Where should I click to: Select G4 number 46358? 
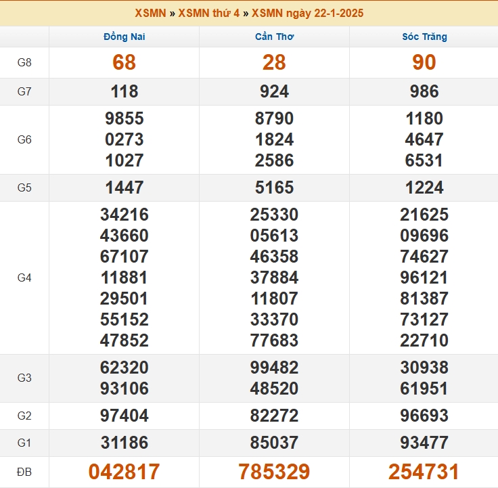pyautogui.click(x=274, y=257)
